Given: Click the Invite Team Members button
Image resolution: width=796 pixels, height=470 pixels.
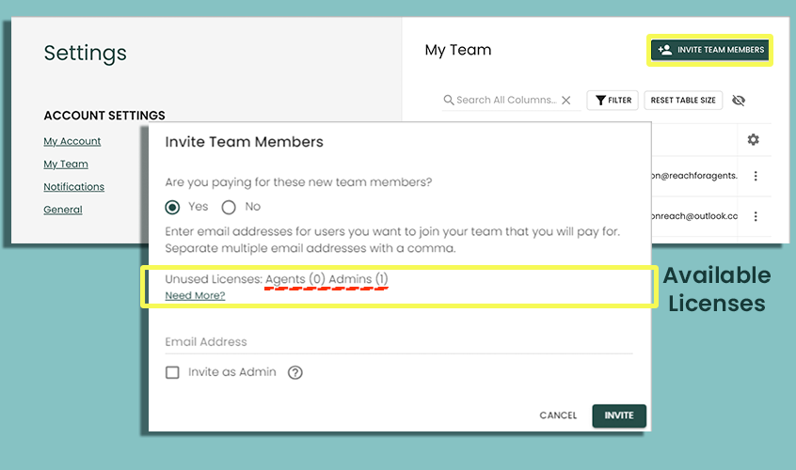Looking at the screenshot, I should point(710,50).
